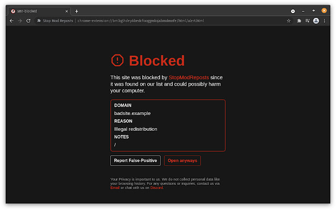336x210 pixels.
Task: Open the media control playlist icon
Action: [307, 20]
